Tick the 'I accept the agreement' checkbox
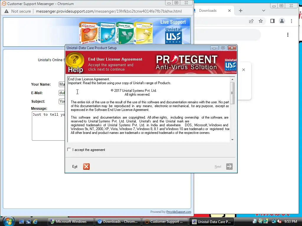302x226 pixels. tap(69, 149)
